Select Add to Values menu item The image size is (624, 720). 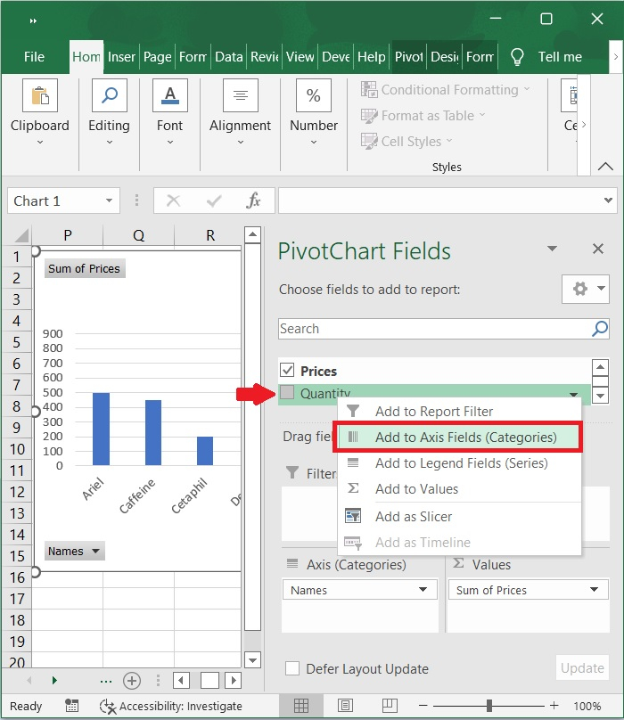(x=458, y=489)
